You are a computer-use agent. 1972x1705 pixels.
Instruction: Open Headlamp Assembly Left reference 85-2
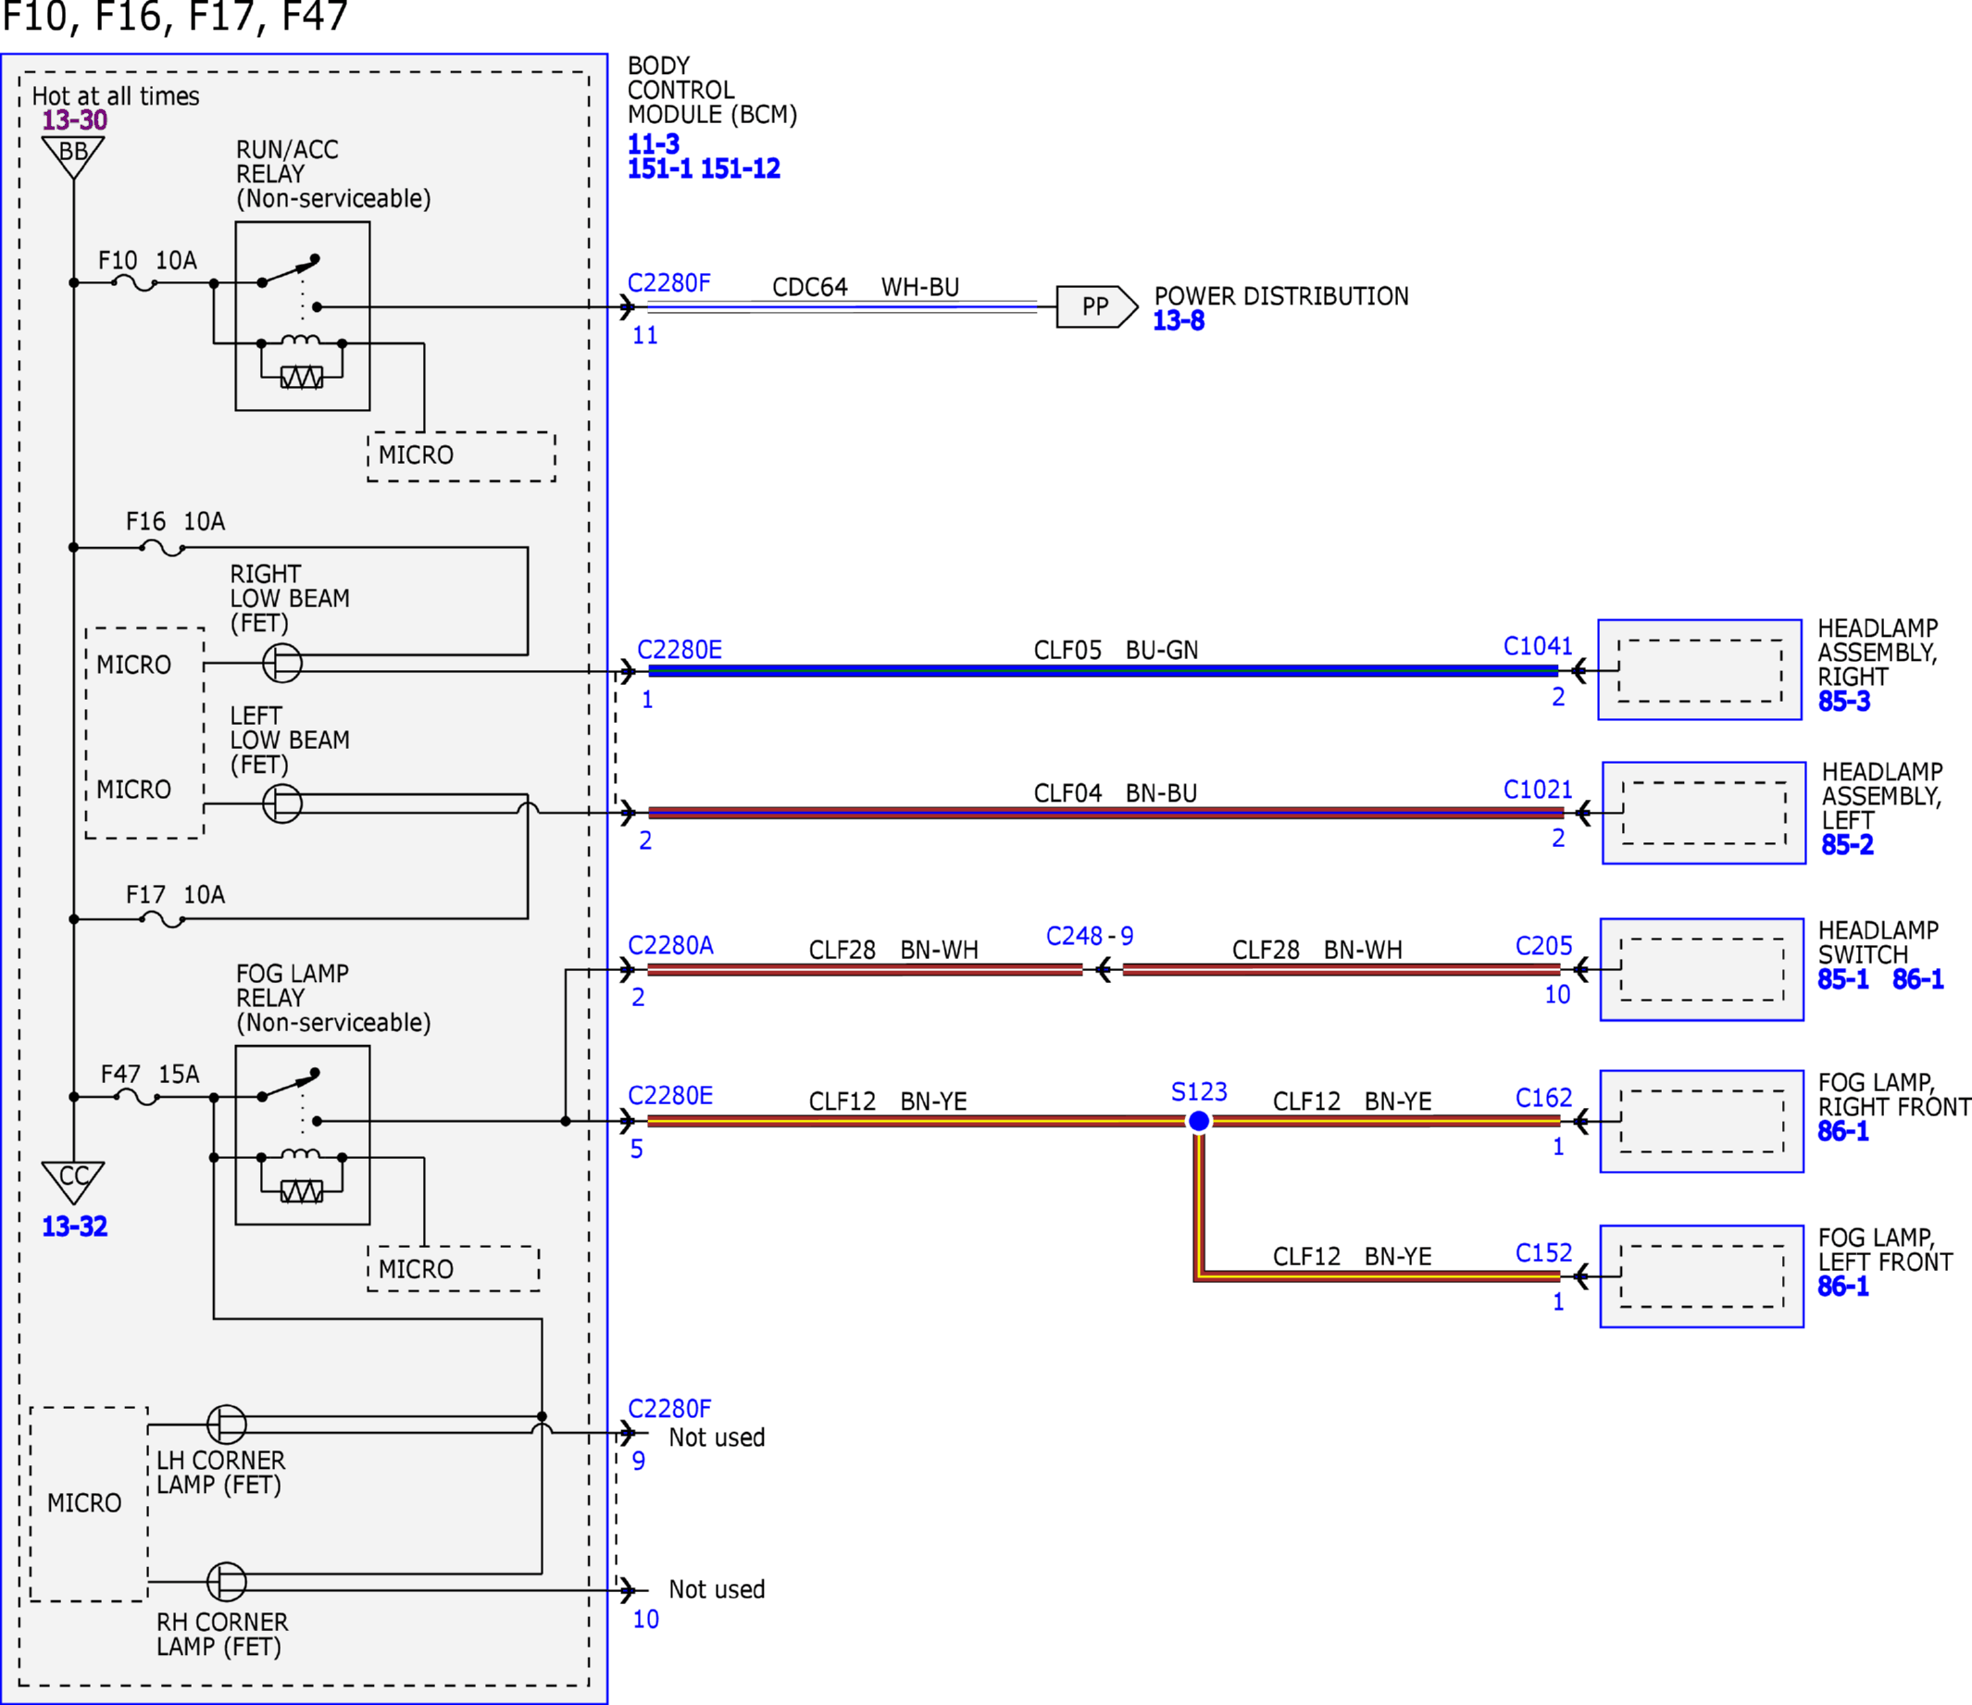1847,845
